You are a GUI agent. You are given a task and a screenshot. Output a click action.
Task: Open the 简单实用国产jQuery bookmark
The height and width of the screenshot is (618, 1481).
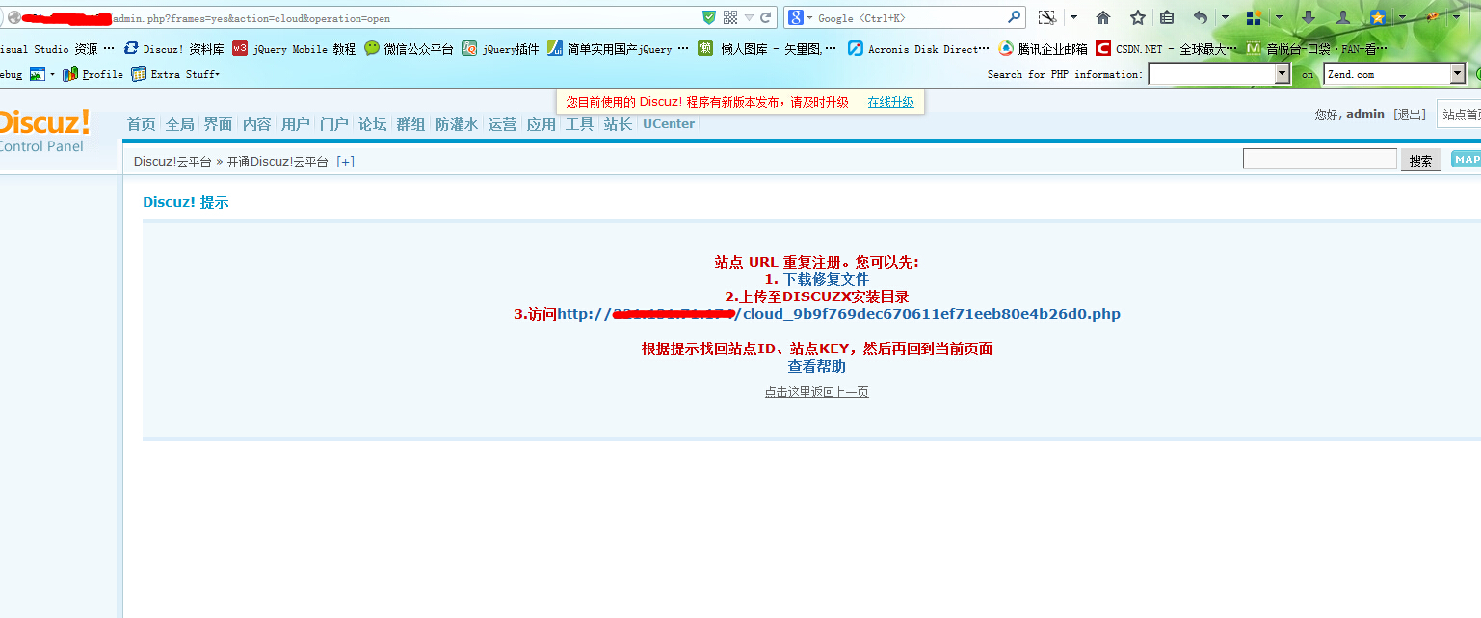tap(618, 48)
